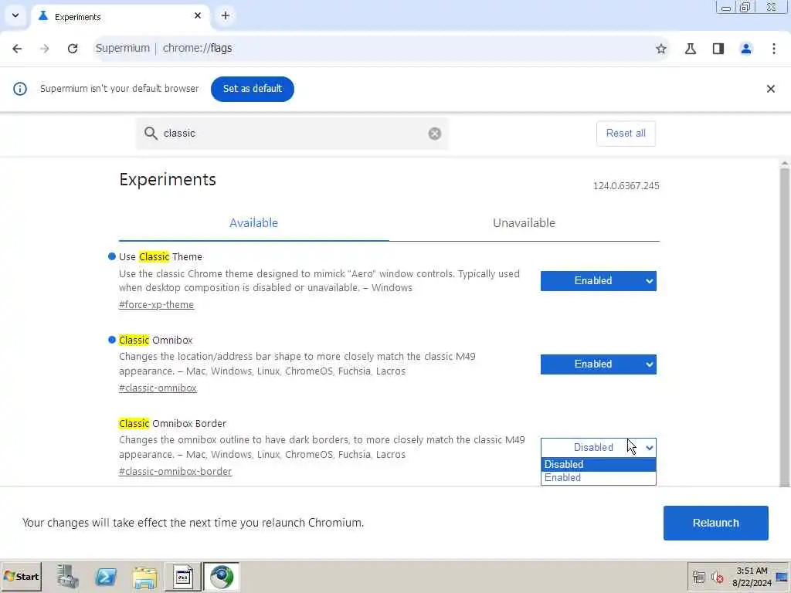Open the profile avatar menu

click(746, 49)
